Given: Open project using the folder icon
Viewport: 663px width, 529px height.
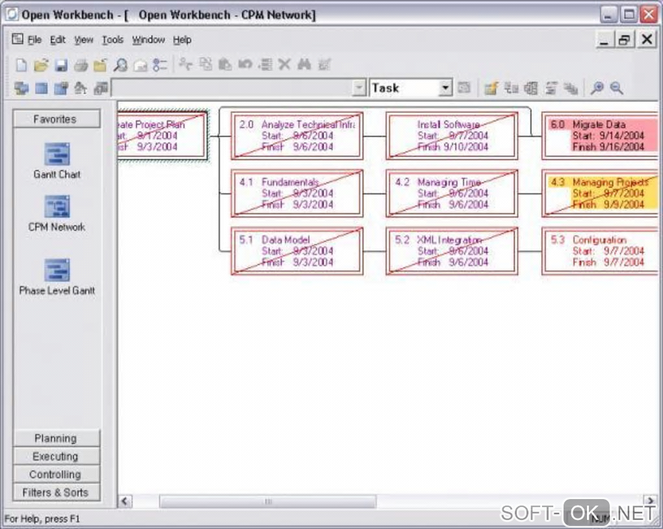Looking at the screenshot, I should [41, 65].
